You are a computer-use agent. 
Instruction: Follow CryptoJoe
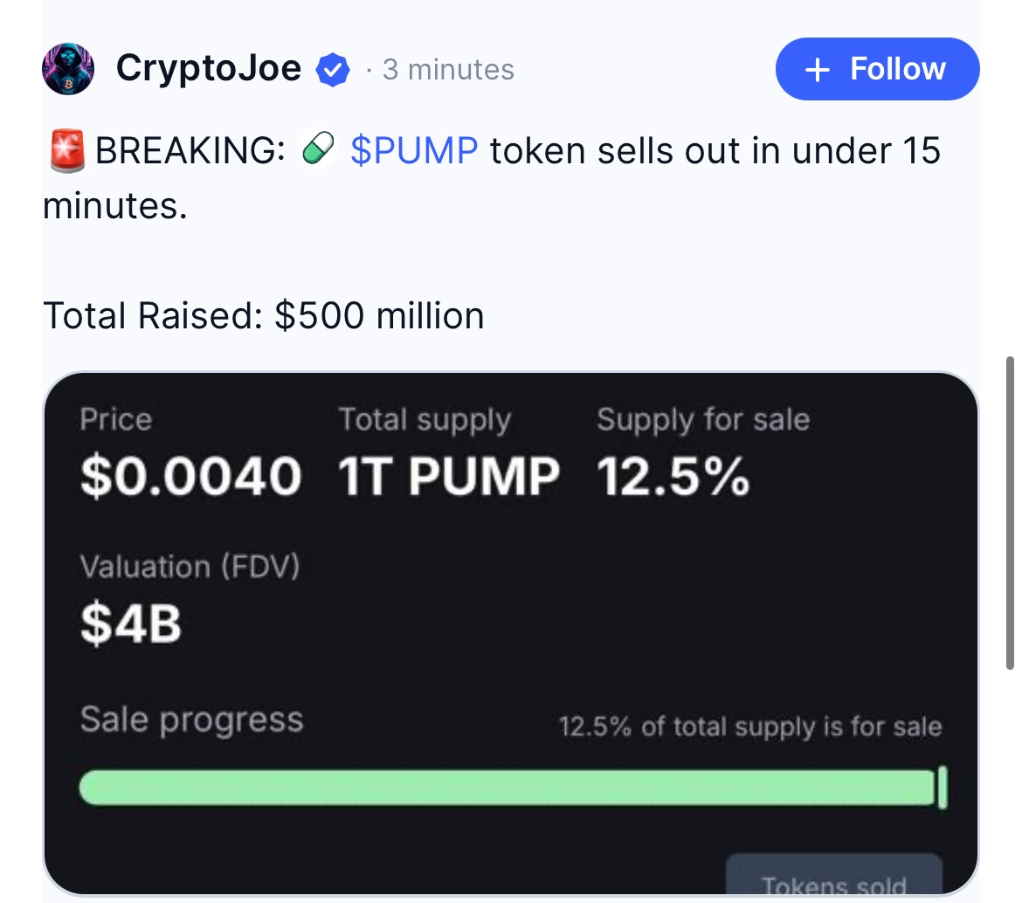(877, 69)
